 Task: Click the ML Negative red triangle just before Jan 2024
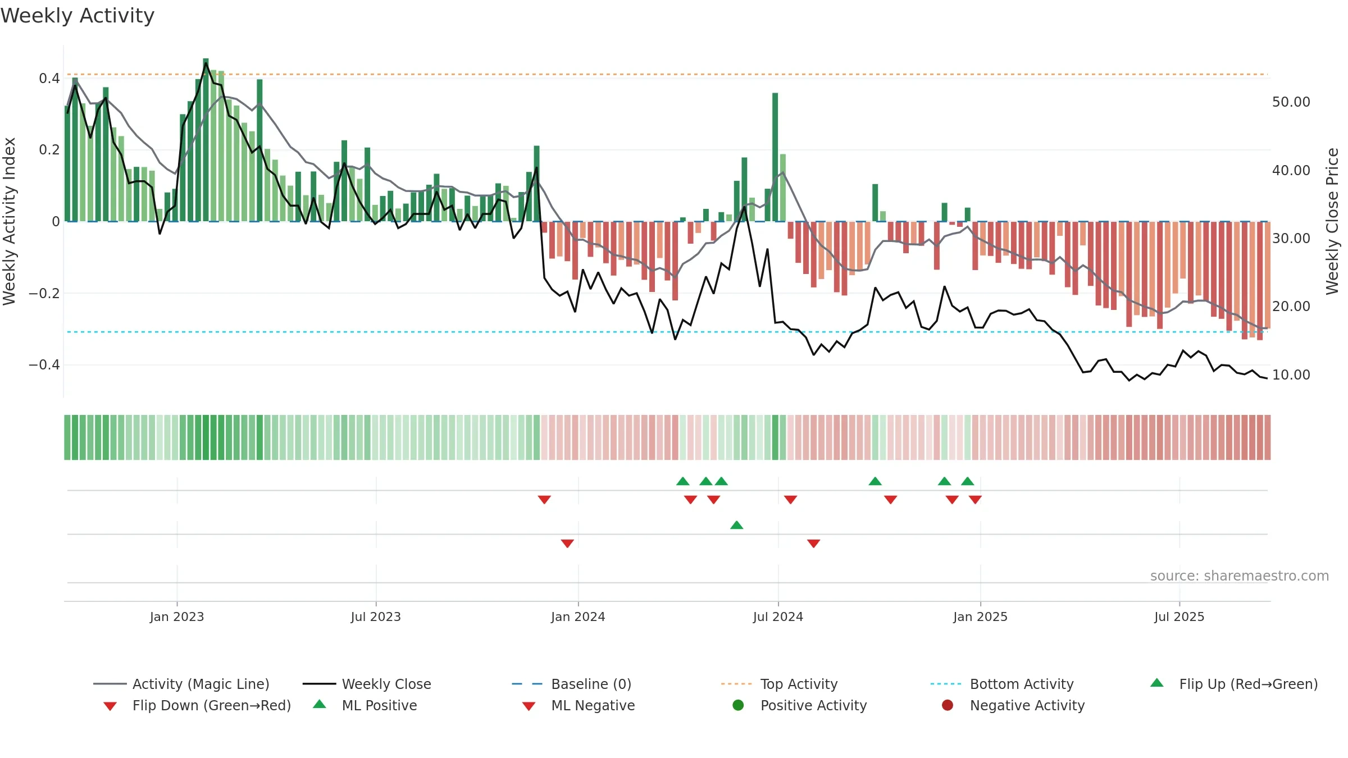tap(567, 544)
